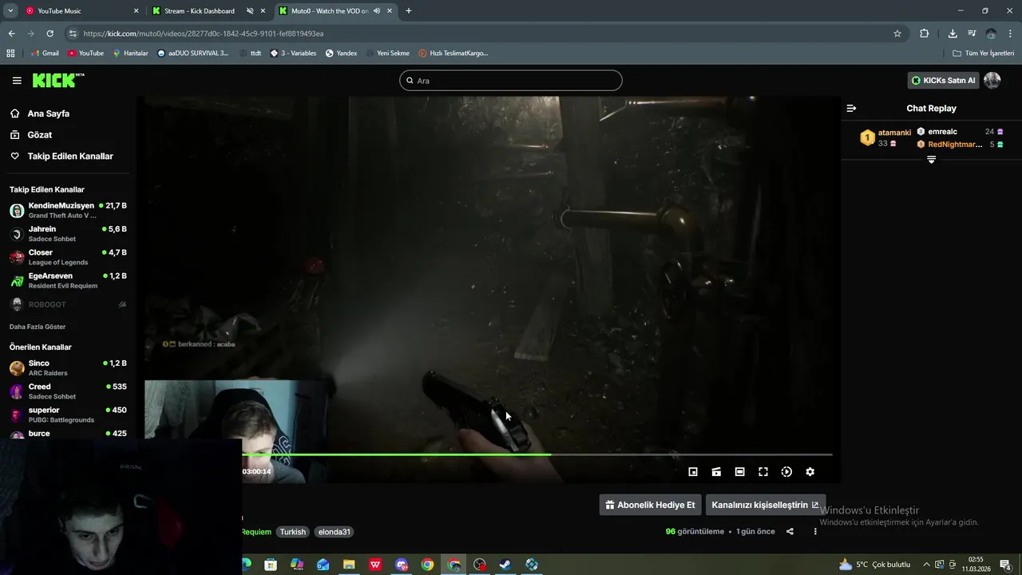Show hidden system tray icons
This screenshot has width=1022, height=575.
[x=927, y=565]
